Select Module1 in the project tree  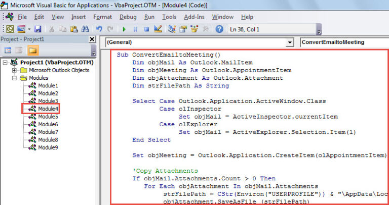pos(48,86)
